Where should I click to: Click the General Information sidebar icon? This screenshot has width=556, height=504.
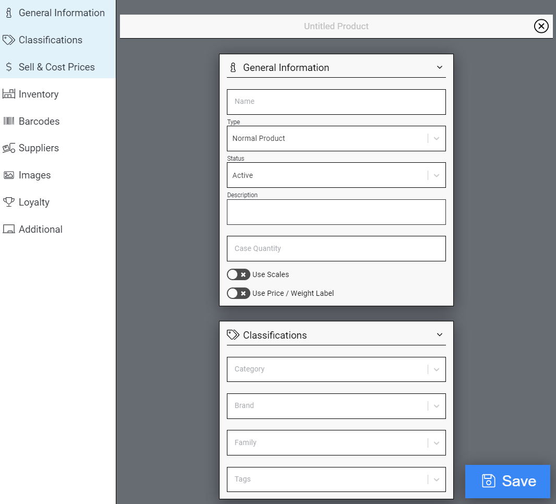click(9, 13)
